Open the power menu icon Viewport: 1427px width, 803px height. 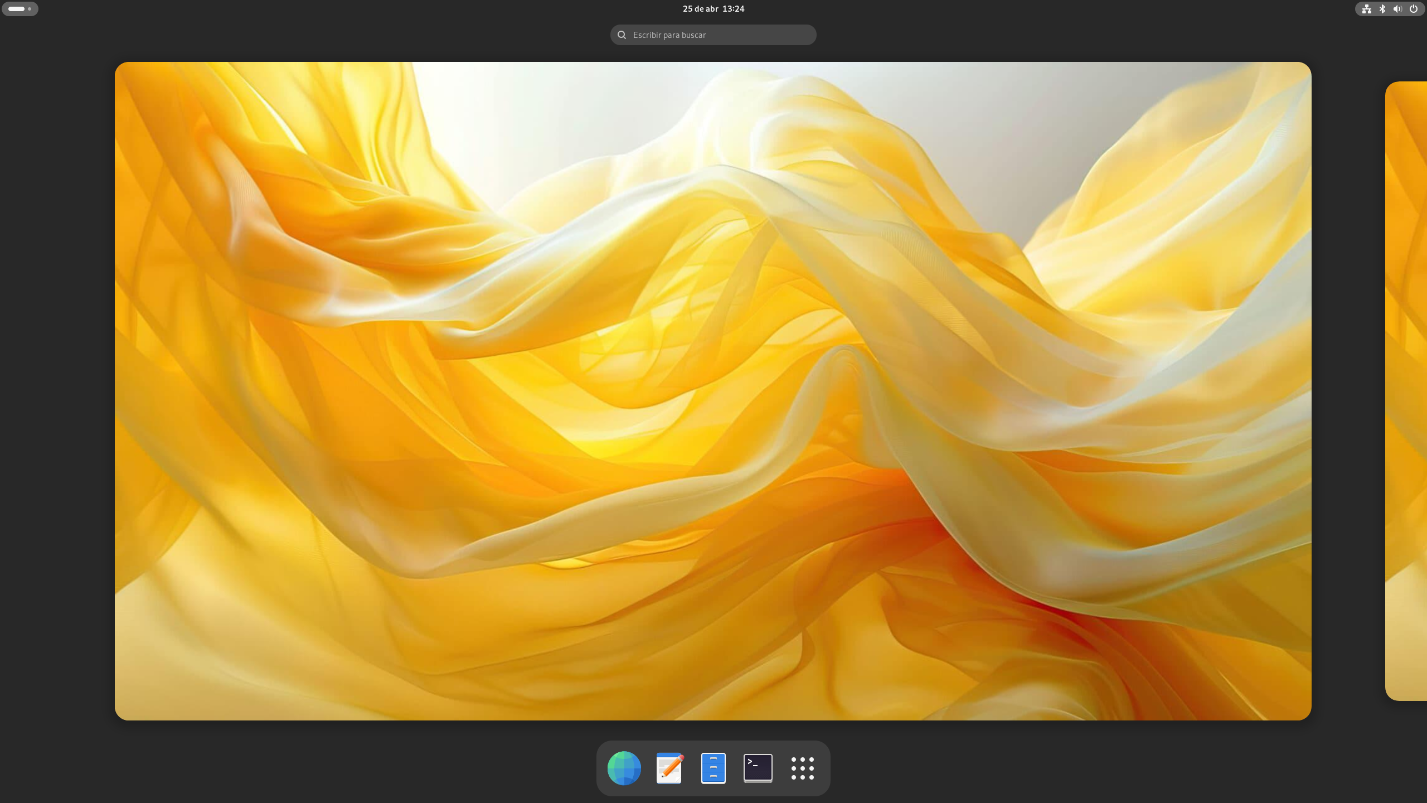pos(1413,9)
